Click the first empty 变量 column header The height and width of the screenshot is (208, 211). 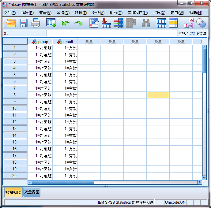coord(89,42)
